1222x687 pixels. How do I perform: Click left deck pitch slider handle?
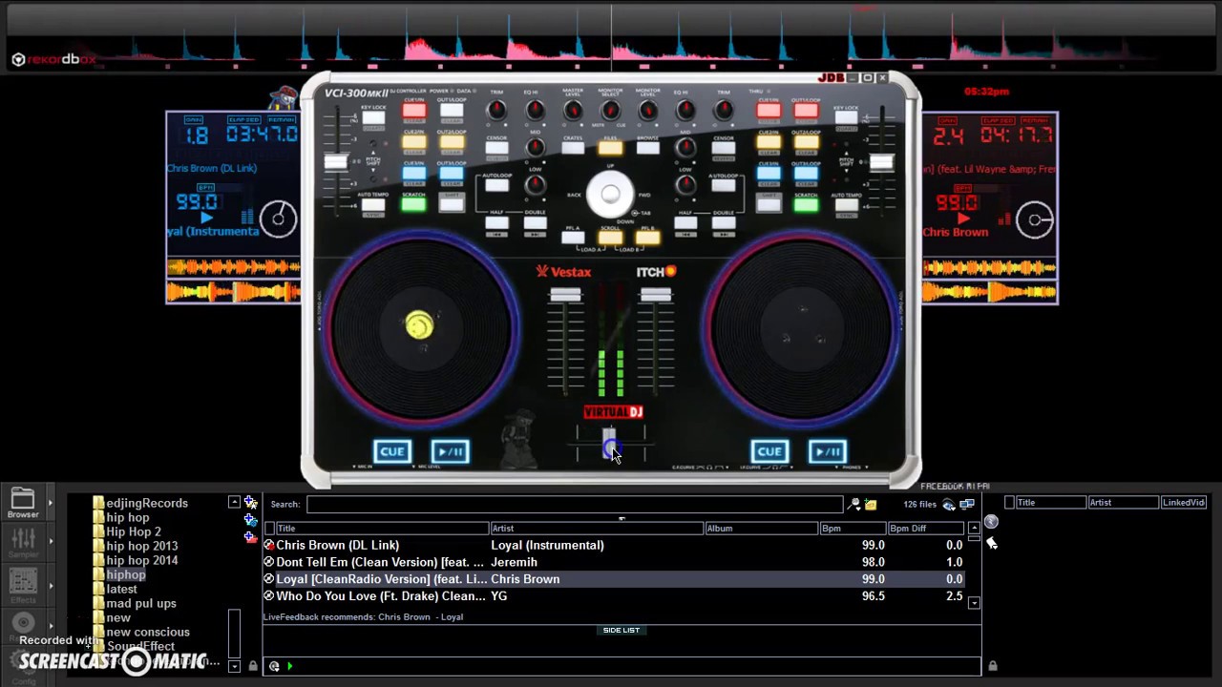[335, 161]
